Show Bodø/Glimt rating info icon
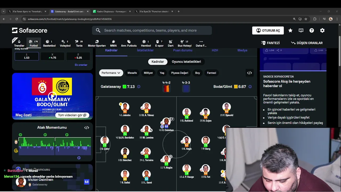This screenshot has height=192, width=341. coord(250,87)
